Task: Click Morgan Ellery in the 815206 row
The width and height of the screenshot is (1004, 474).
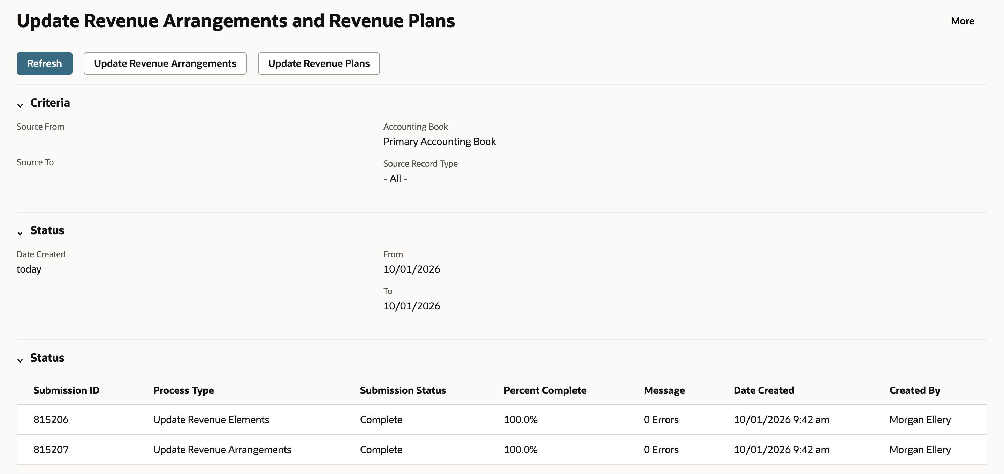Action: click(920, 419)
